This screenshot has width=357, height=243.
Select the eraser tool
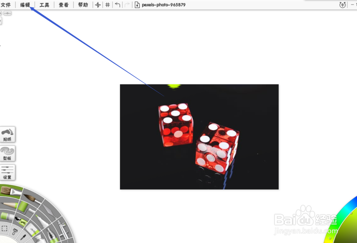point(32,229)
